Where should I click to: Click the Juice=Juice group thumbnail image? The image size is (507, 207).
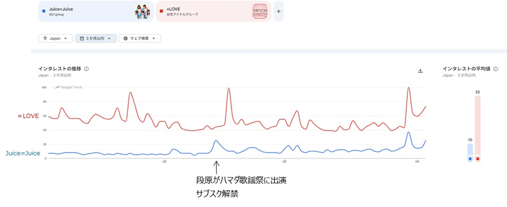[142, 12]
